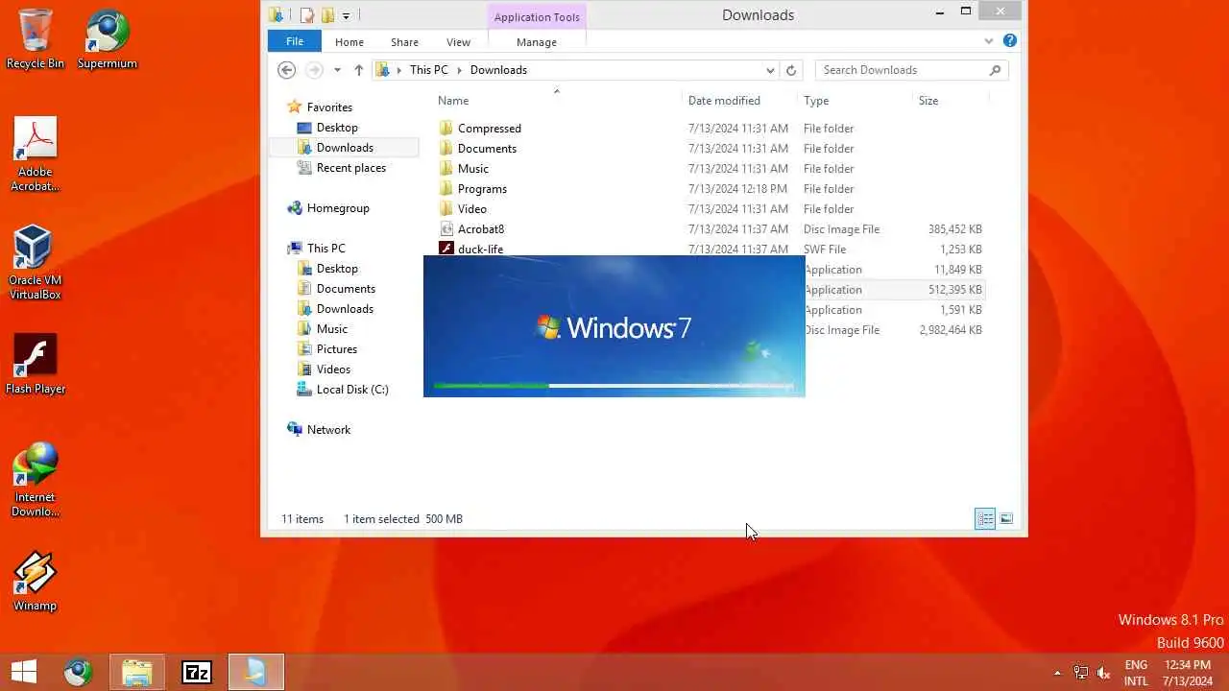Open the taskbar clock and date
1229x691 pixels.
click(1188, 673)
